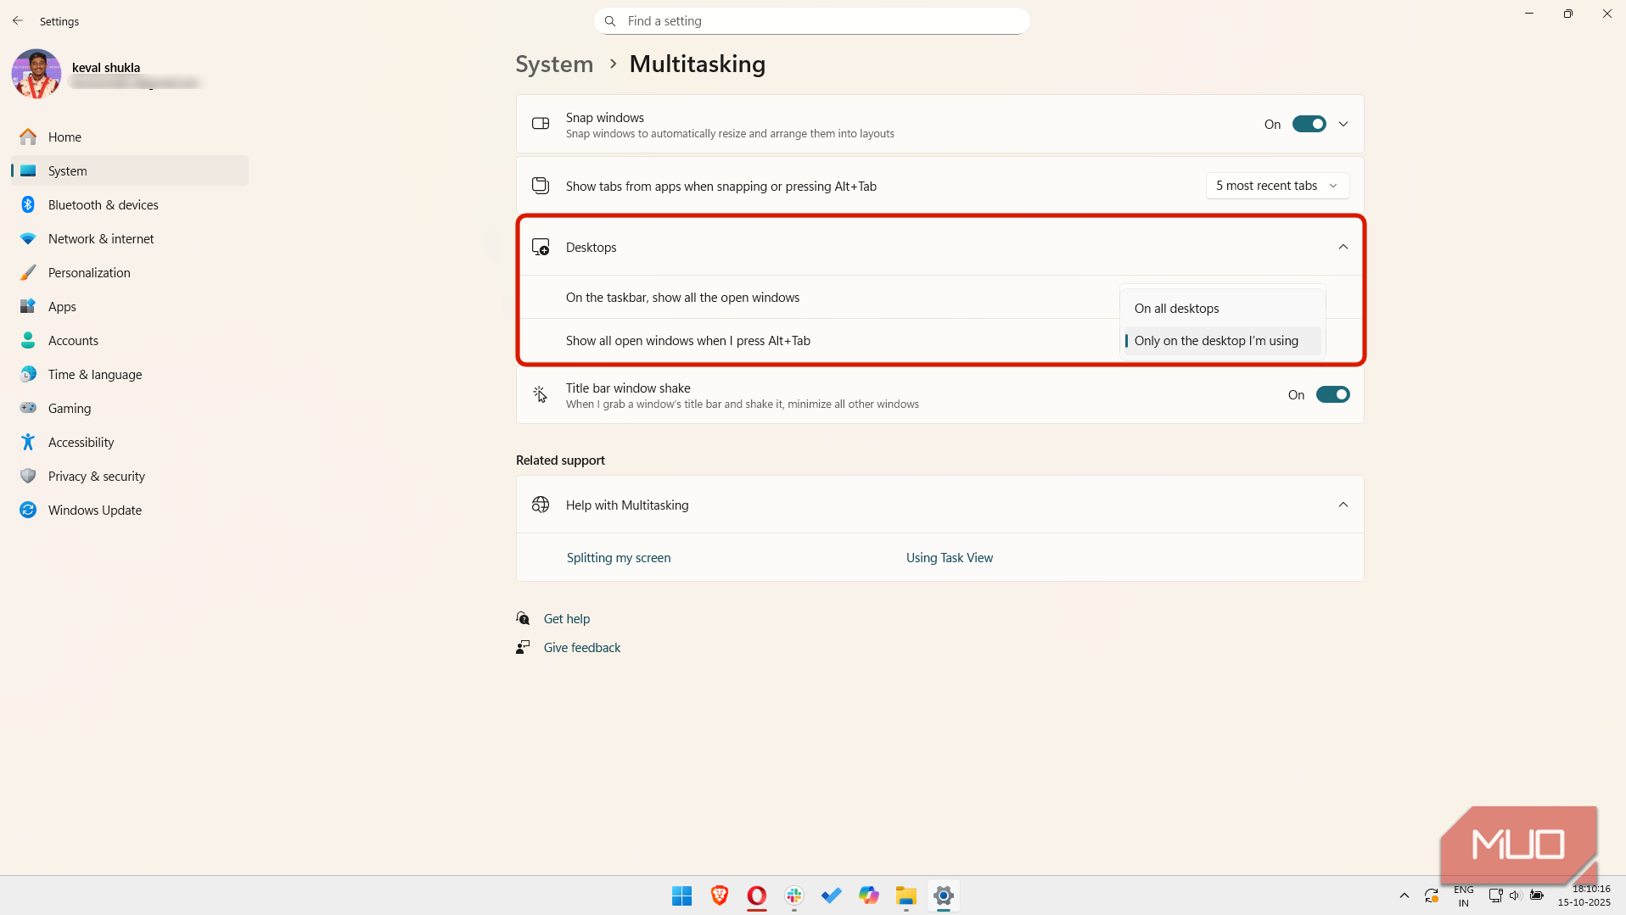Open the volume tray icon
The width and height of the screenshot is (1626, 915).
coord(1515,895)
